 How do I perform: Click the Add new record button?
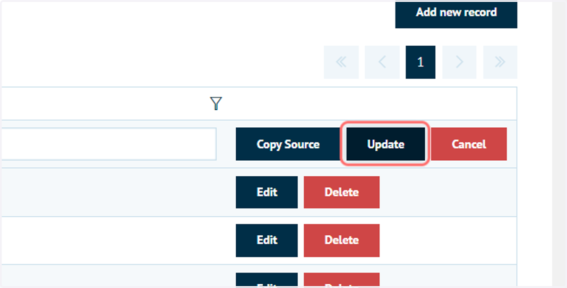456,14
